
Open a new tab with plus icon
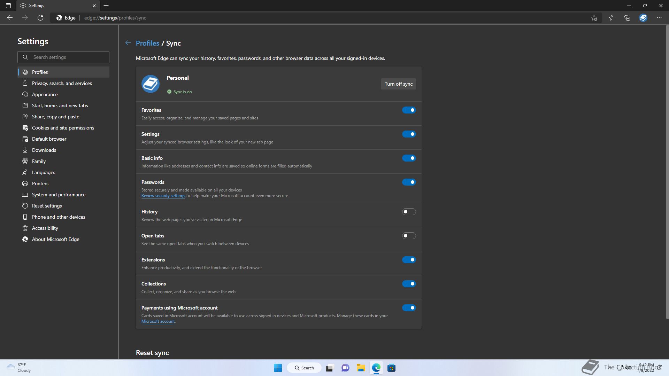[x=106, y=6]
